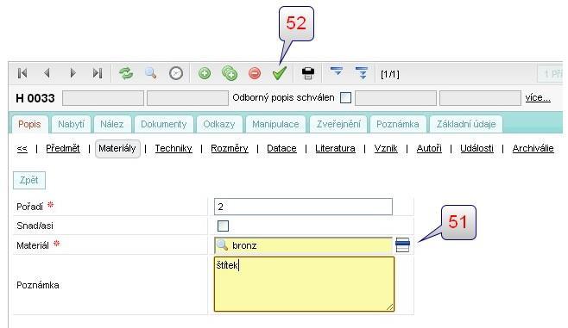
Task: Click the H 0033 record heading
Action: pos(35,98)
